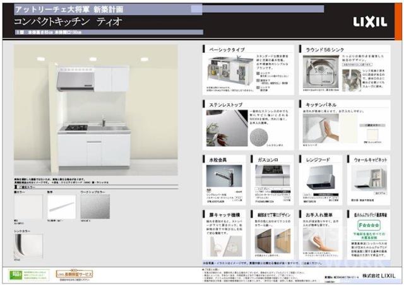This screenshot has height=285, width=404.
Task: Click the sink drain close-up photo
Action: click(x=352, y=80)
